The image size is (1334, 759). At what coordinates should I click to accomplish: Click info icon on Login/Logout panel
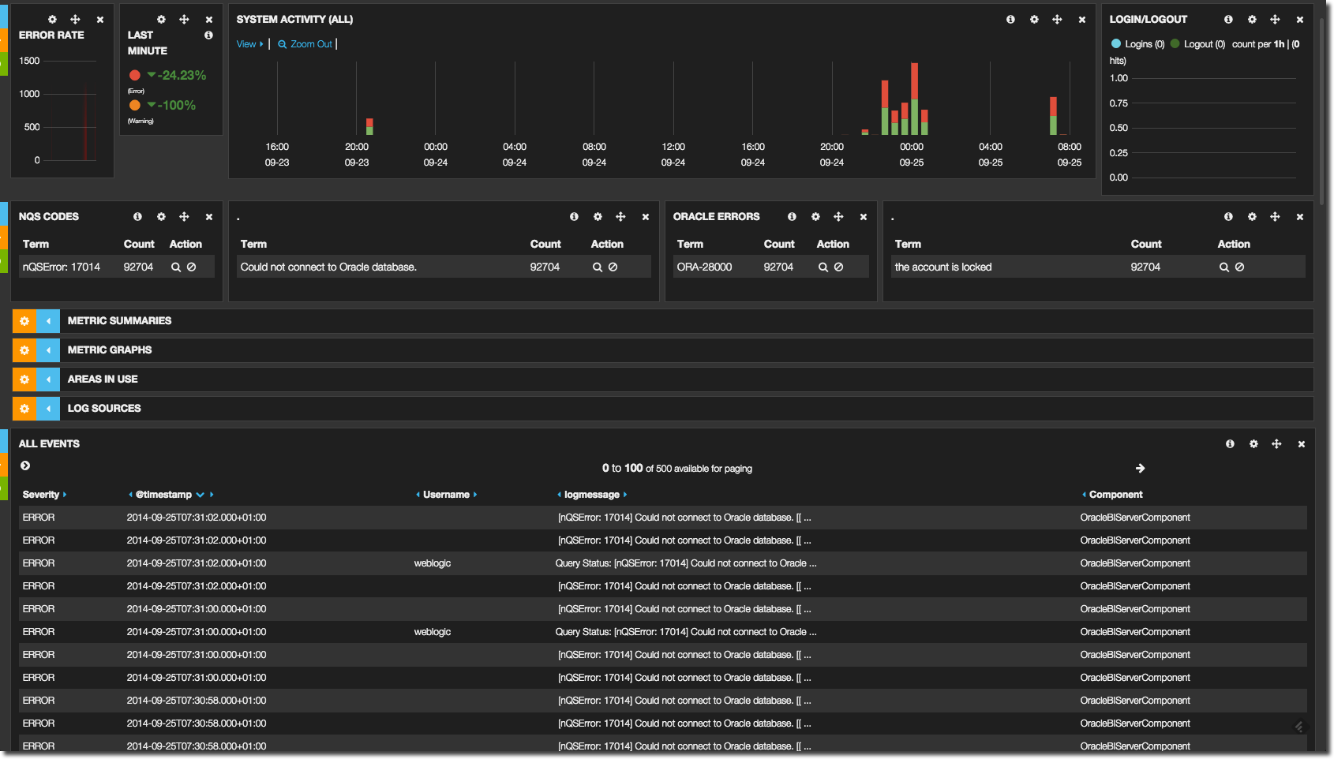tap(1228, 20)
